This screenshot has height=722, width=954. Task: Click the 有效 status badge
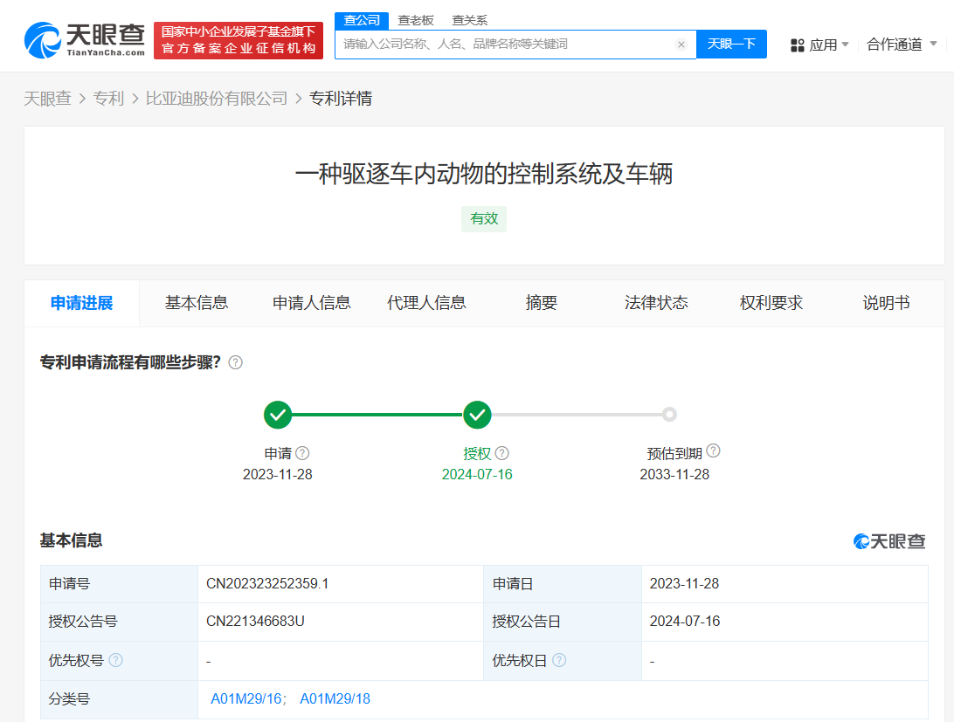point(484,218)
